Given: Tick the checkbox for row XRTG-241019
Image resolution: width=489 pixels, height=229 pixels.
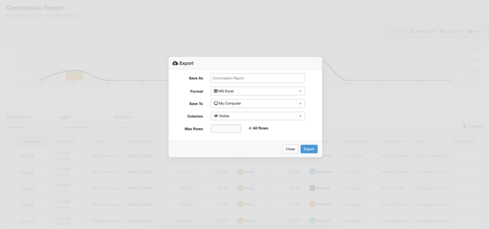Looking at the screenshot, I should [x=11, y=204].
